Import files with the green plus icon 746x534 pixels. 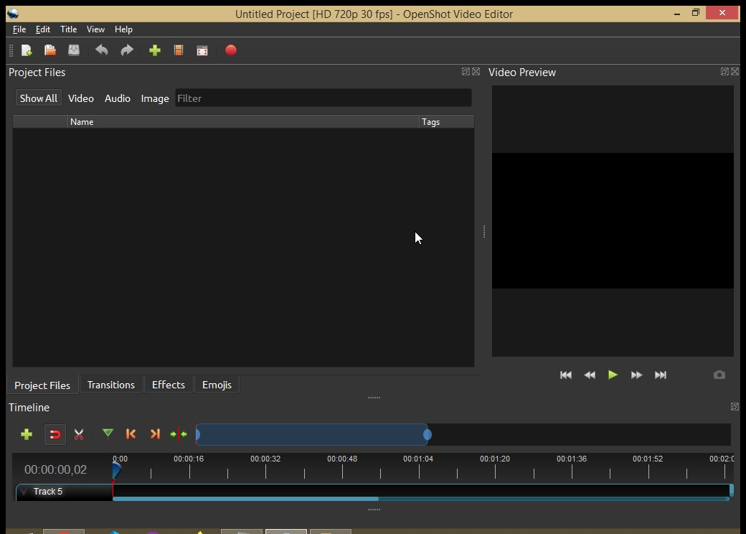[x=155, y=50]
